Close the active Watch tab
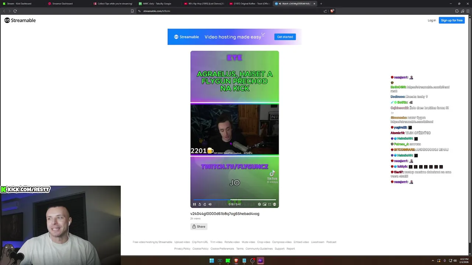This screenshot has height=265, width=472. pyautogui.click(x=314, y=4)
